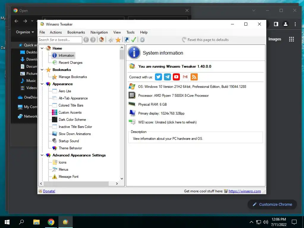Open File Explorer from the taskbar

(x=36, y=222)
